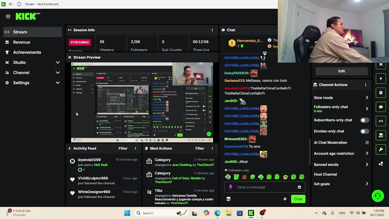389x219 pixels.
Task: Click the purple microphone icon in message box
Action: point(231,187)
